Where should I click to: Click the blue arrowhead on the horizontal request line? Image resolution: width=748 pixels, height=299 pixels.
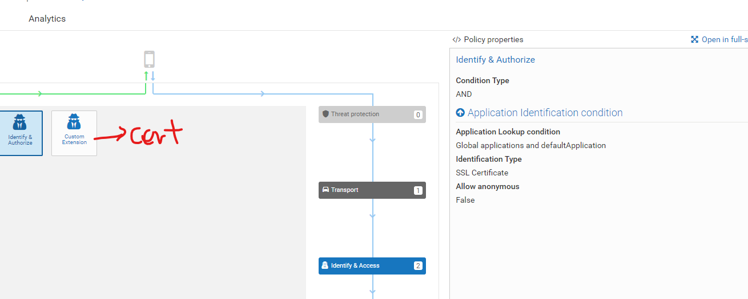click(262, 93)
